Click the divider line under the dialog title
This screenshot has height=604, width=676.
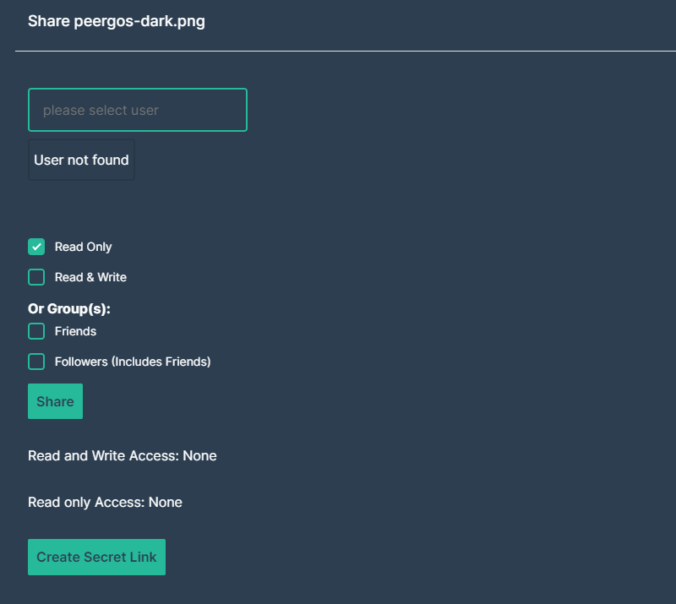(338, 51)
